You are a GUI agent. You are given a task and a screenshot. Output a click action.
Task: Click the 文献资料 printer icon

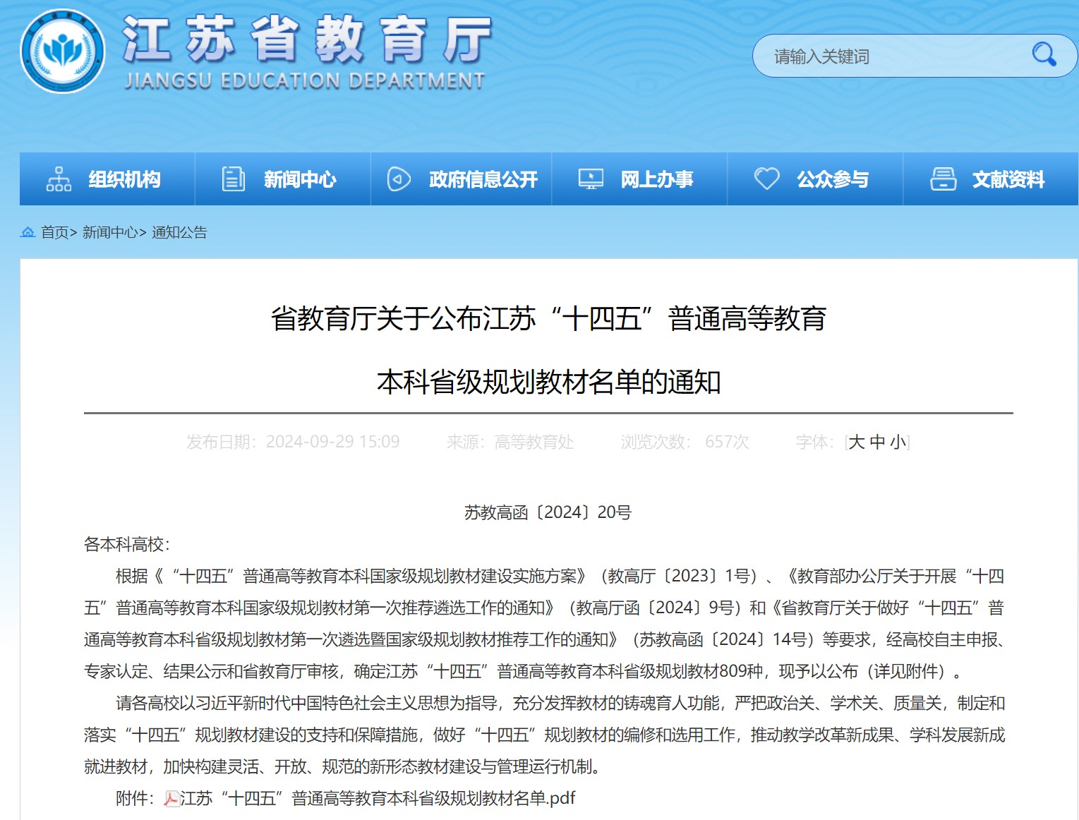click(x=943, y=179)
